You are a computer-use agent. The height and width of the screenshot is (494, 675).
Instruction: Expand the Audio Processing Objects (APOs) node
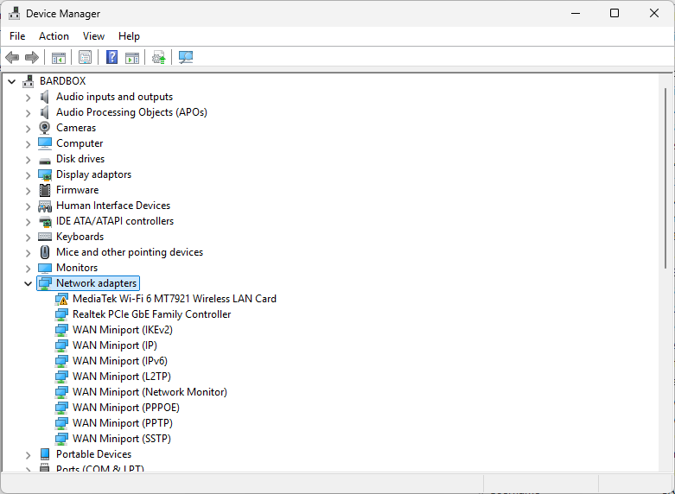coord(28,113)
